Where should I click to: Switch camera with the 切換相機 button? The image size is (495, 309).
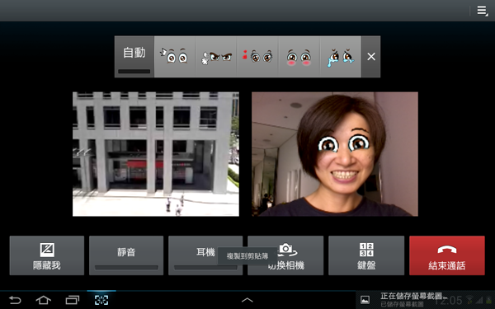click(x=285, y=255)
